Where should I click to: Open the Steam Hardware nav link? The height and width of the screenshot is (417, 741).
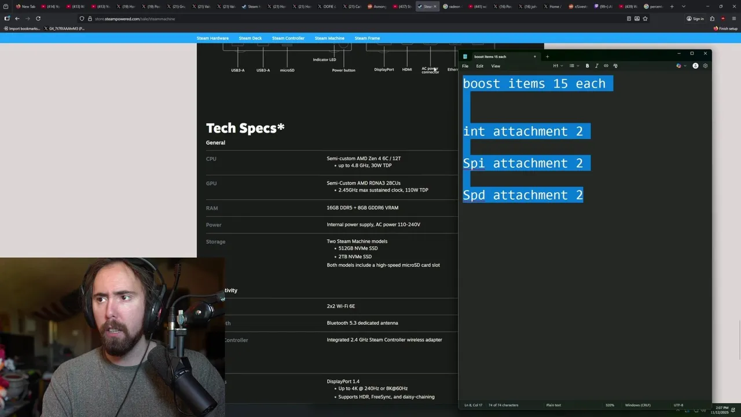(x=212, y=38)
